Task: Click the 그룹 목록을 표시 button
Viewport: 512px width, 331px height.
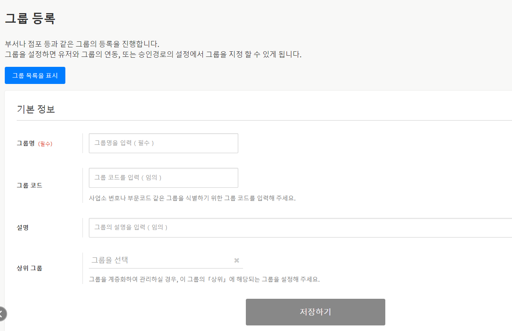Action: tap(35, 76)
